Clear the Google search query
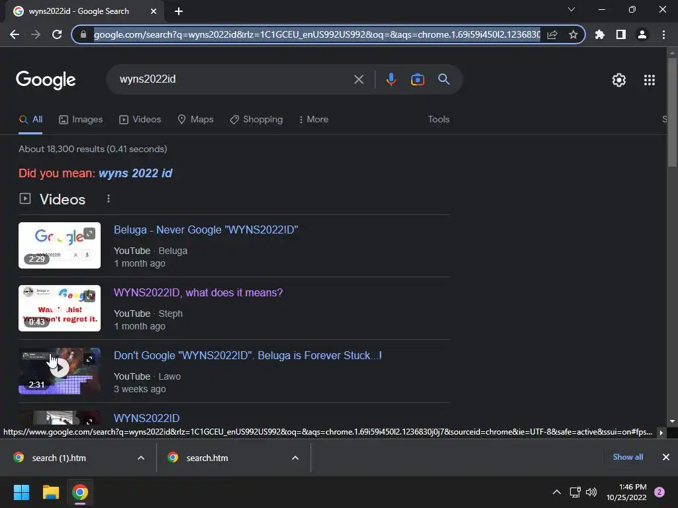The height and width of the screenshot is (508, 678). tap(358, 79)
